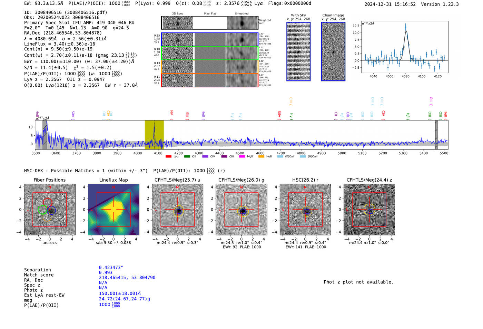Click the magenta MgII legend swatch

click(x=242, y=156)
